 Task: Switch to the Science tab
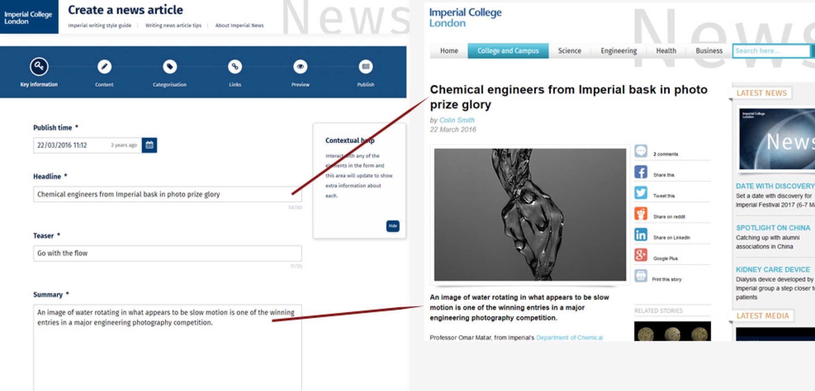click(569, 51)
